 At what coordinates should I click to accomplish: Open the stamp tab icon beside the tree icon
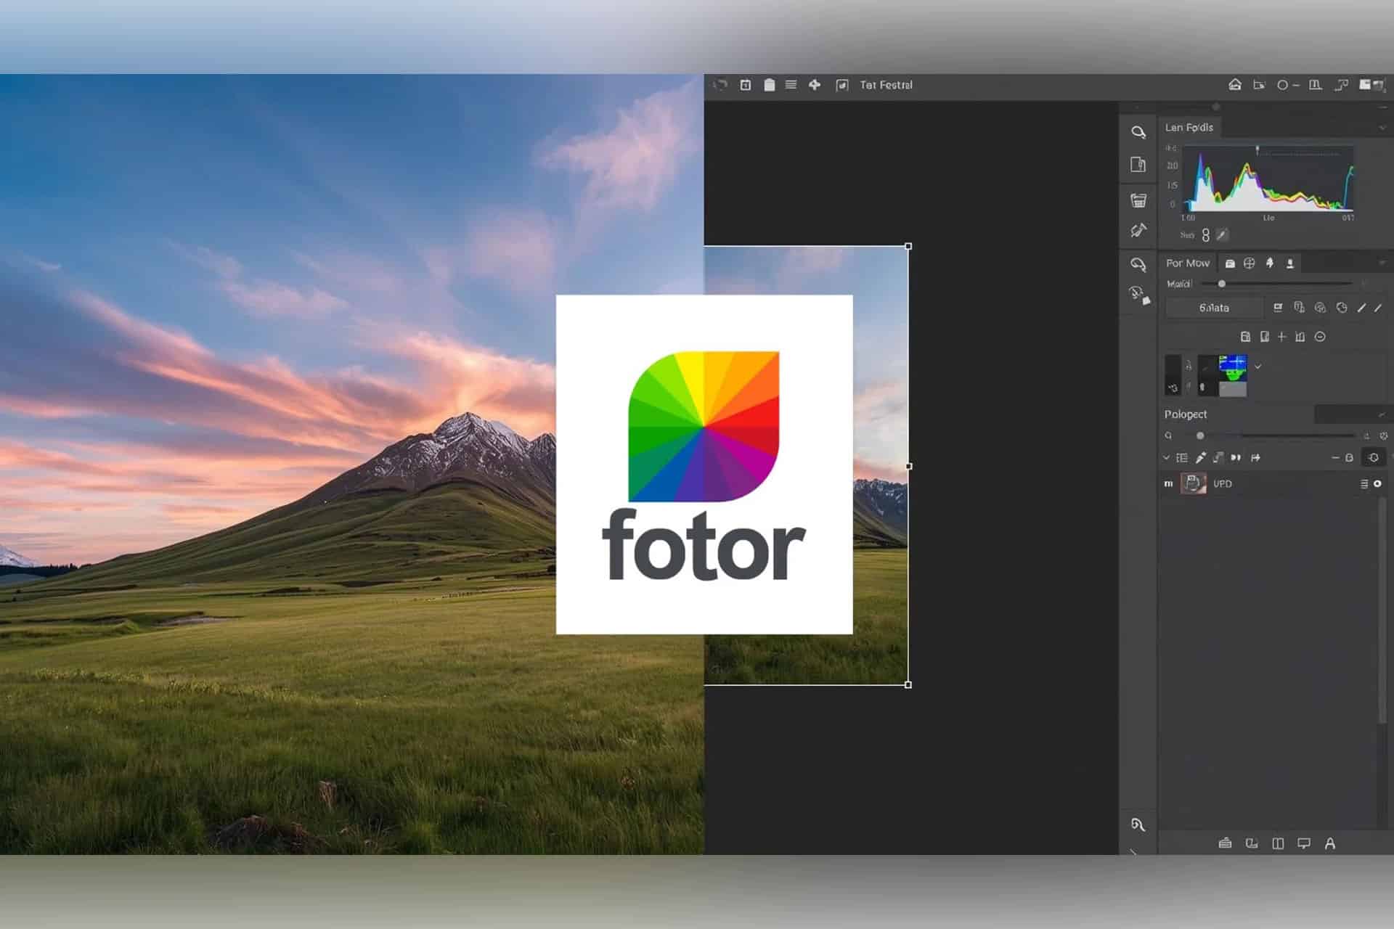pyautogui.click(x=1290, y=263)
